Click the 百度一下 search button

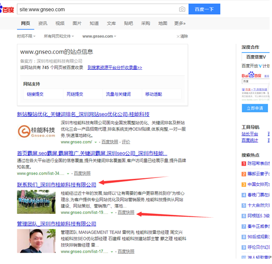tap(204, 9)
